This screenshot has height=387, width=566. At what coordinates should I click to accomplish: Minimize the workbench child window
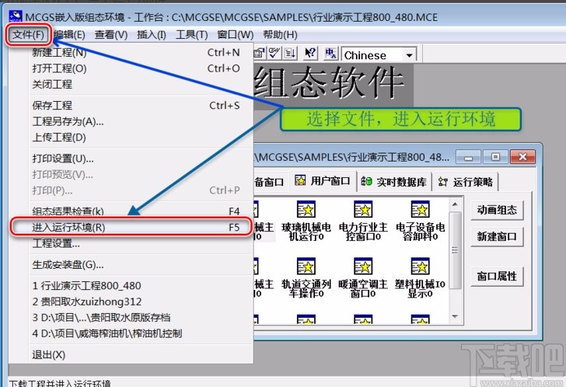tap(468, 158)
